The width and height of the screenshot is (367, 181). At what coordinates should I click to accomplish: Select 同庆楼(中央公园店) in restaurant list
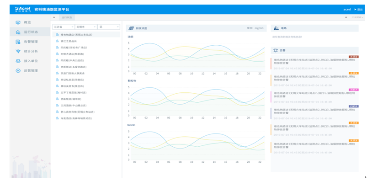coord(86,60)
